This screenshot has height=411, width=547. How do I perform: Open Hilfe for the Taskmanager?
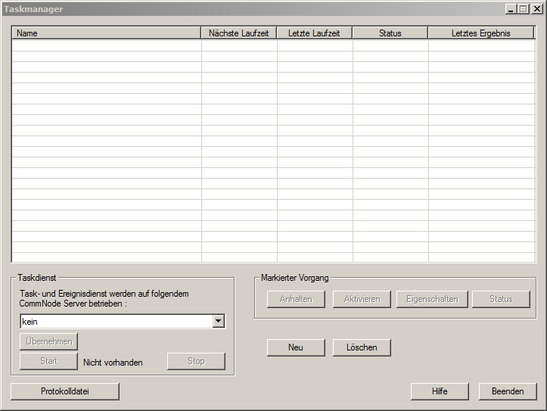(440, 391)
